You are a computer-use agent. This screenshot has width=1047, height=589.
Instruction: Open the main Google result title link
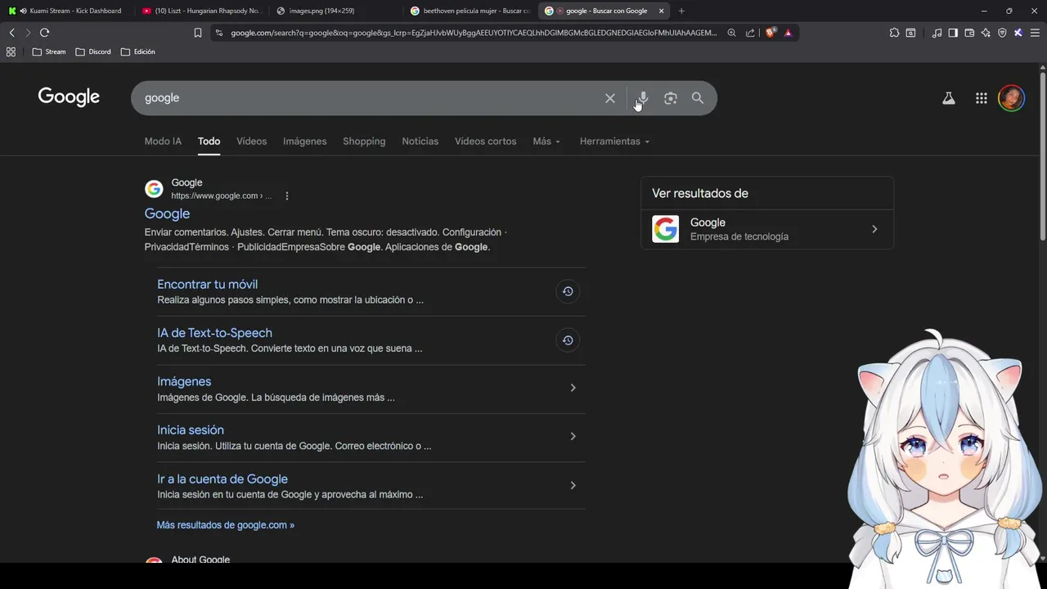(167, 214)
